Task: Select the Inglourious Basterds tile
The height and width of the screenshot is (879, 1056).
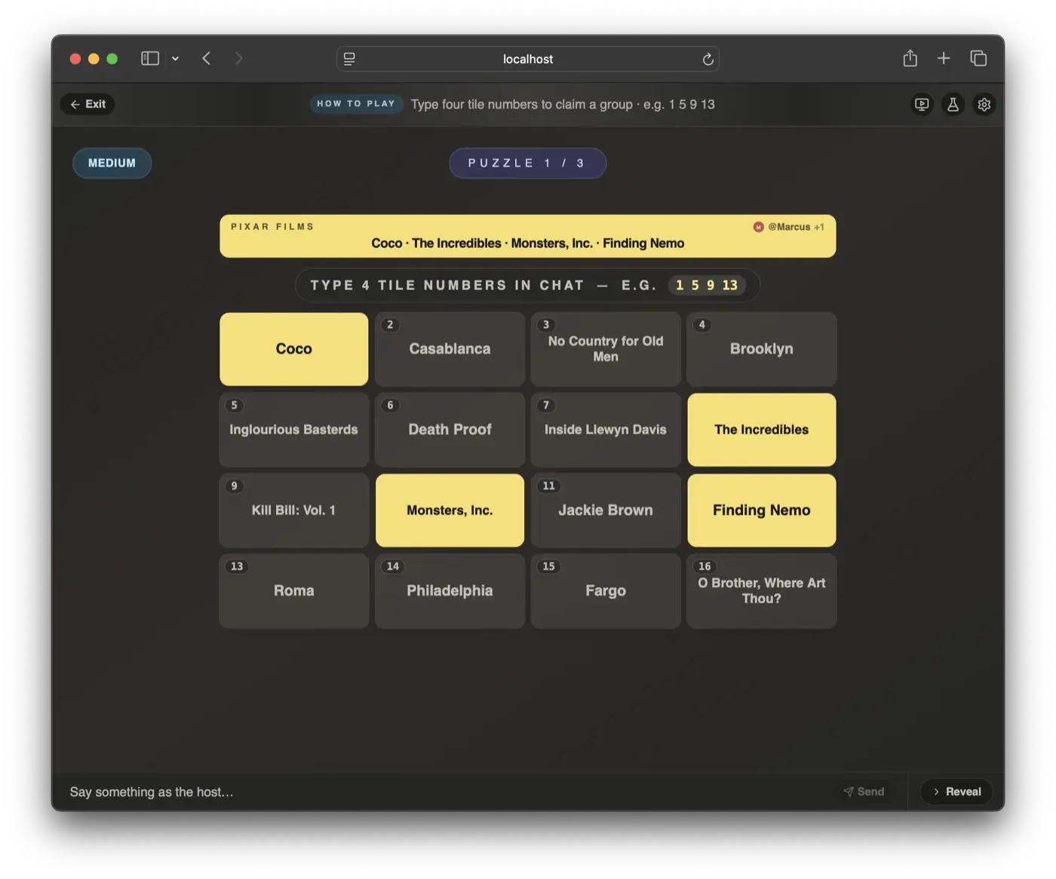Action: point(293,430)
